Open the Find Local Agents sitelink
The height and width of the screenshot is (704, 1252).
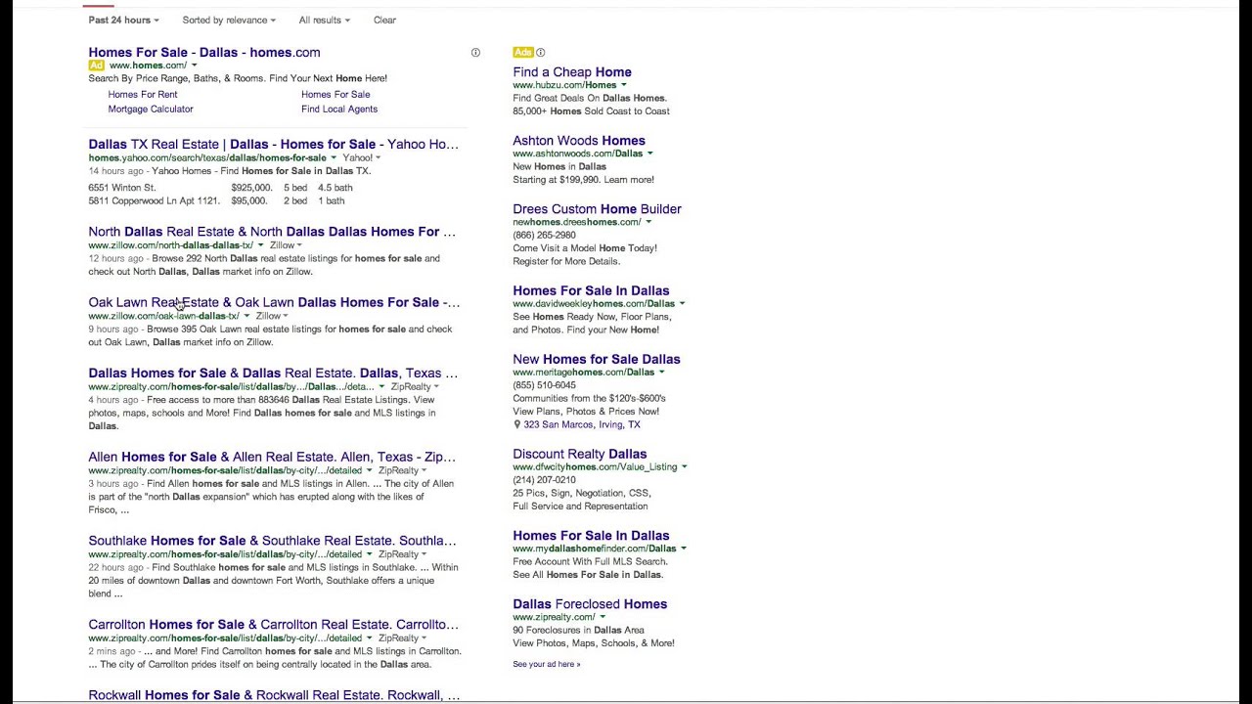click(x=339, y=109)
